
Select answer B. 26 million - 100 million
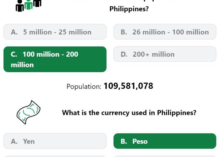pyautogui.click(x=165, y=32)
